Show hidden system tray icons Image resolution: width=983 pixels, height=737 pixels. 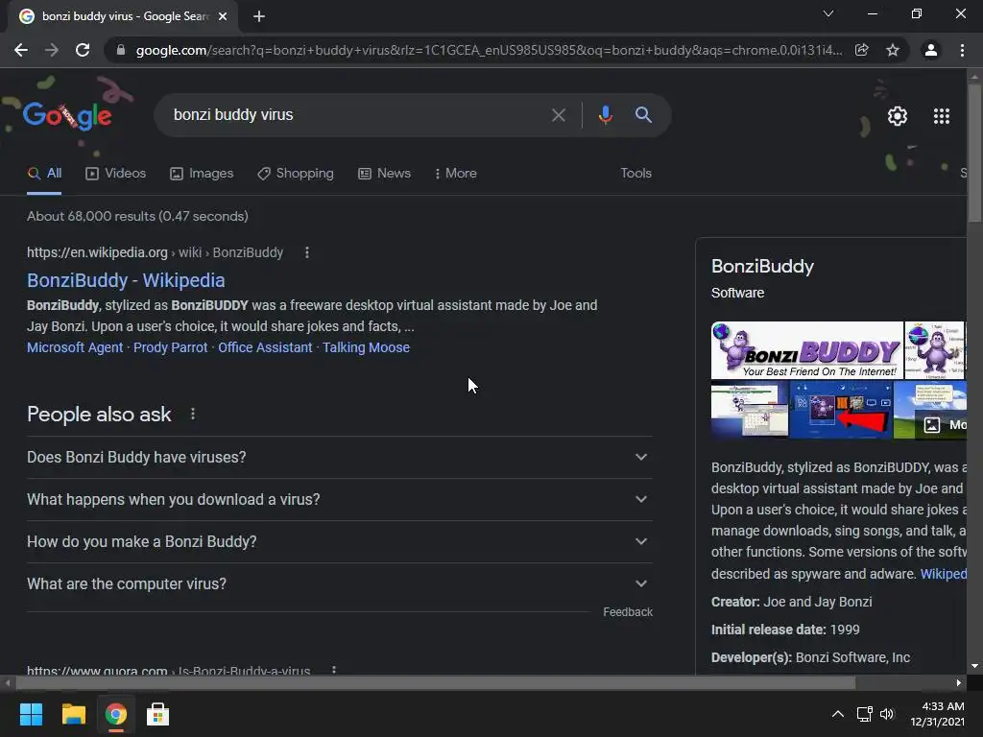coord(837,714)
